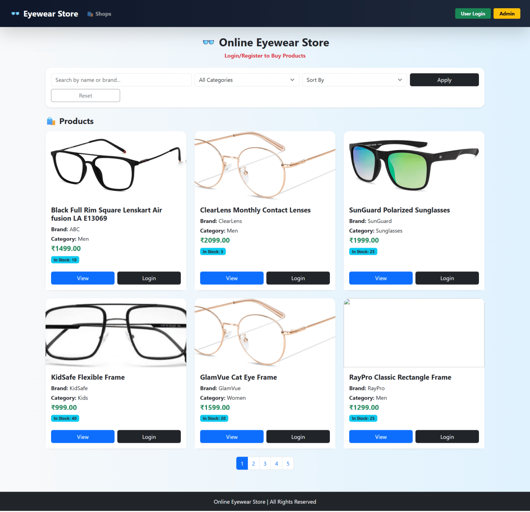Click the yellow Admin button

tap(506, 13)
